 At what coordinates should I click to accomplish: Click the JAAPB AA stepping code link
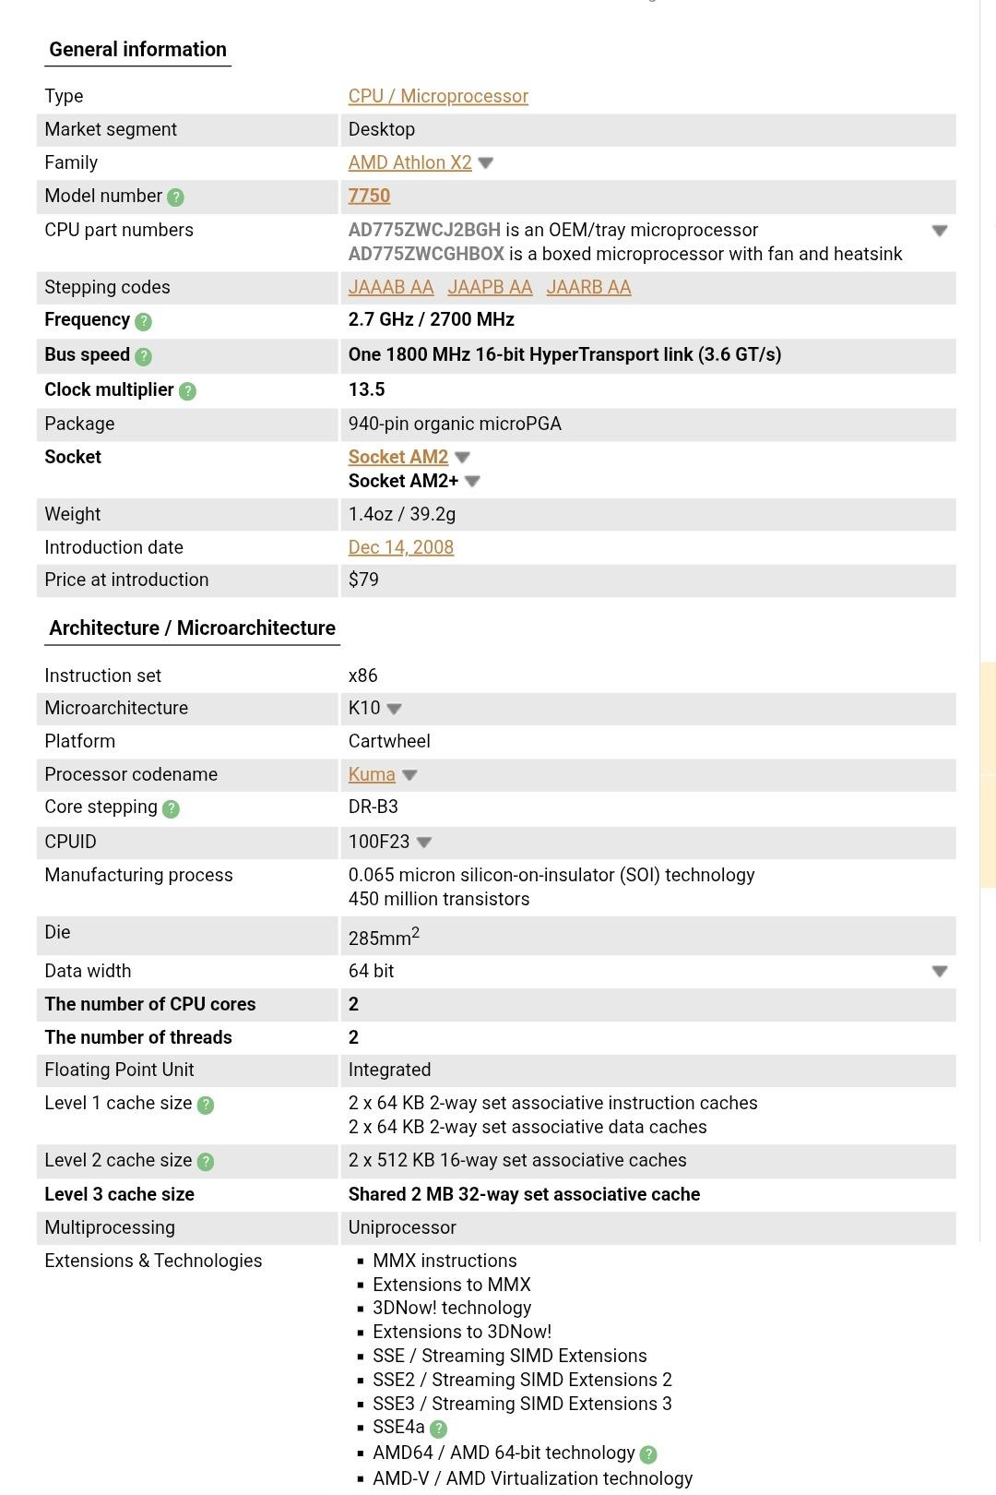(x=490, y=287)
